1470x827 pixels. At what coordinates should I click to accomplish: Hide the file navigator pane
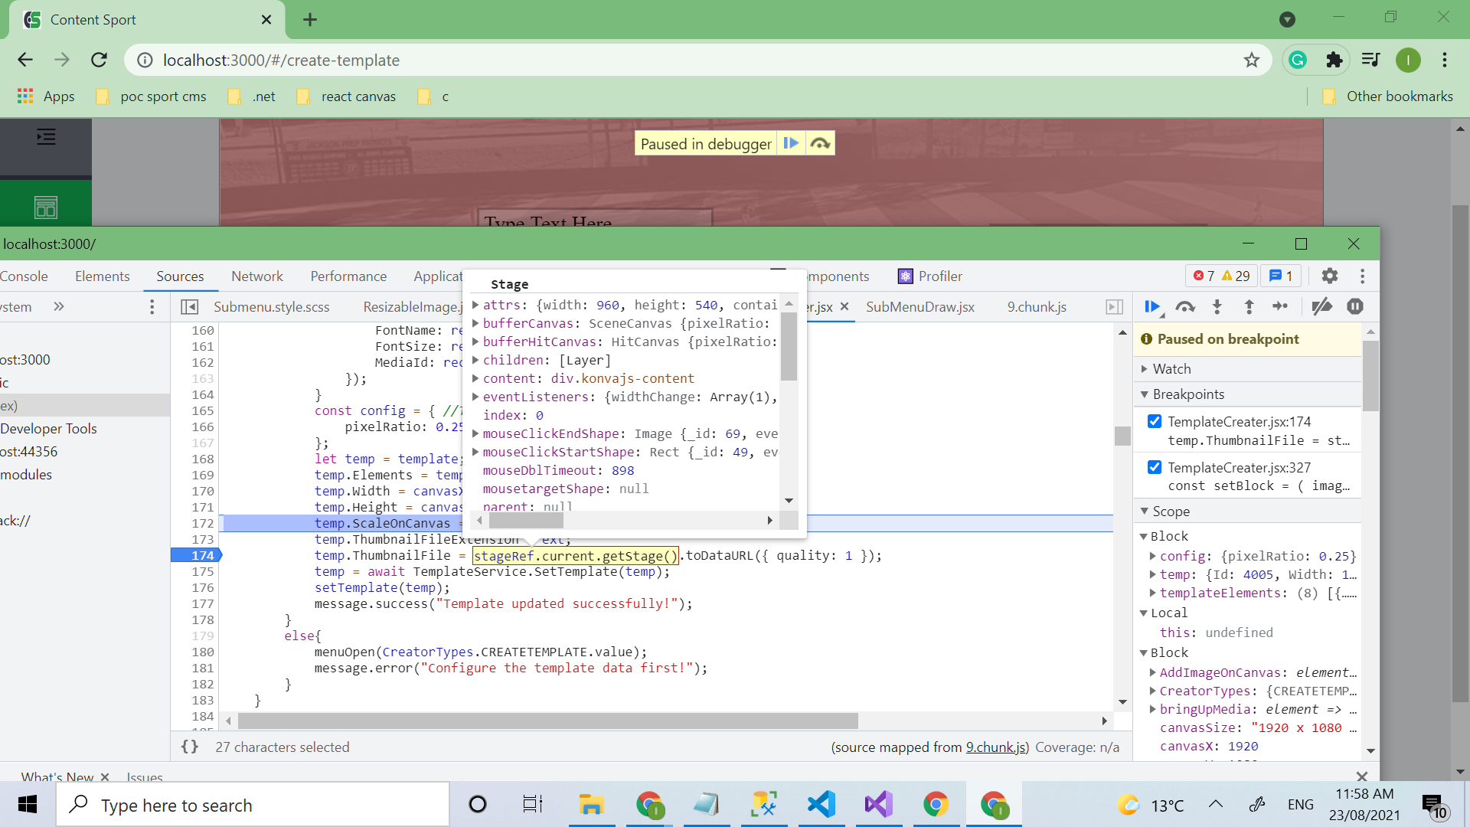pyautogui.click(x=189, y=306)
